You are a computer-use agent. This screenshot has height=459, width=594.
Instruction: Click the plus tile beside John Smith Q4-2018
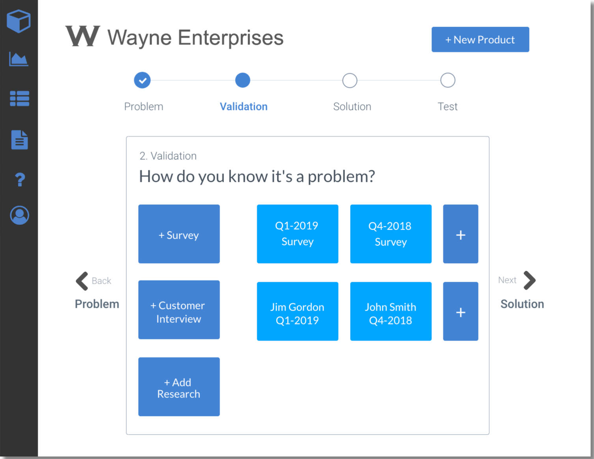click(460, 311)
